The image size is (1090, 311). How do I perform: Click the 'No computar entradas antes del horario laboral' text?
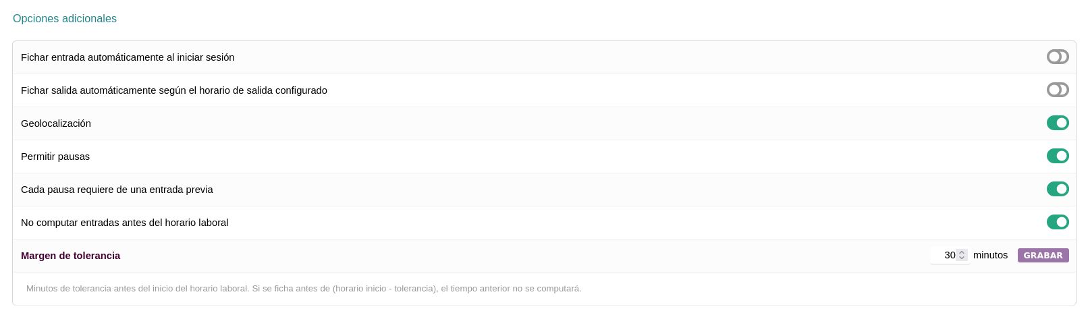125,223
